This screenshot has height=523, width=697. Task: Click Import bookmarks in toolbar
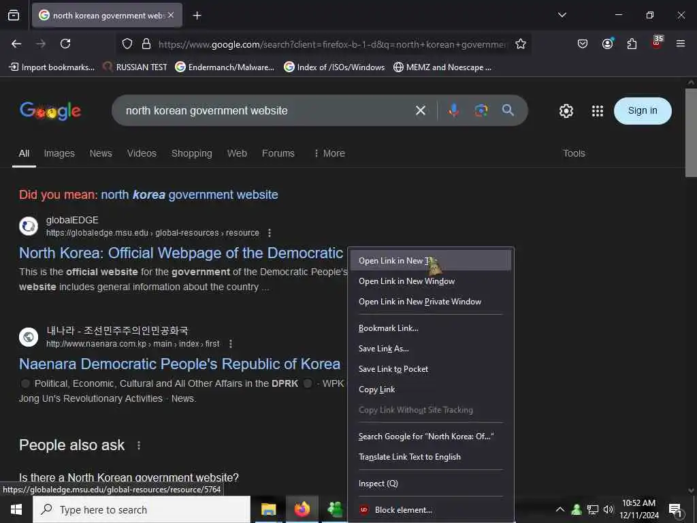click(52, 67)
